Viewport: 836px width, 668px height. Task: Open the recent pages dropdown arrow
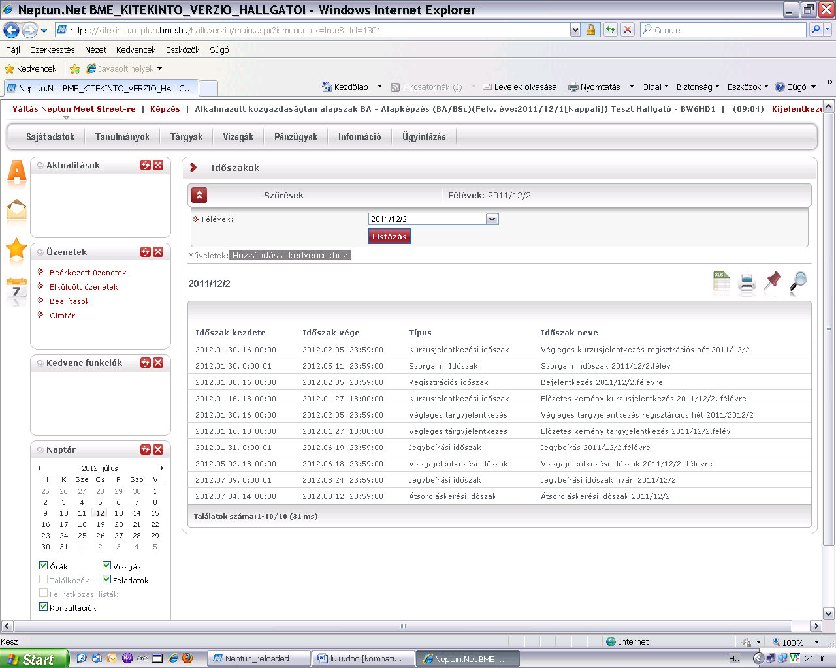pyautogui.click(x=44, y=30)
